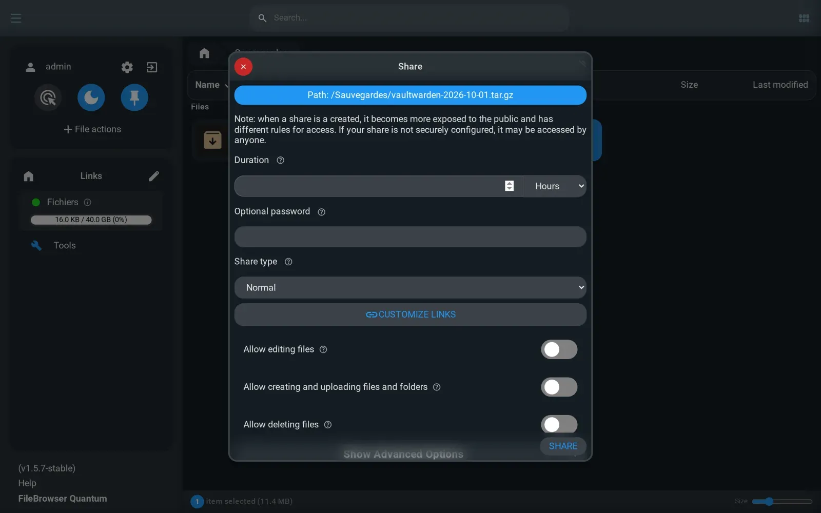Click the search magnifier icon
Image resolution: width=821 pixels, height=513 pixels.
262,18
